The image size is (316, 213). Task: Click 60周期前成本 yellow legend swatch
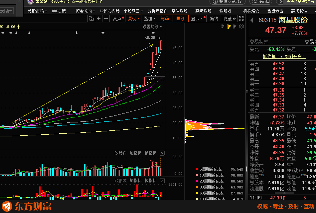(197, 193)
